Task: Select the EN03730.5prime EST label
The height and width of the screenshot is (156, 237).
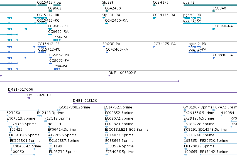Action: click(63, 152)
